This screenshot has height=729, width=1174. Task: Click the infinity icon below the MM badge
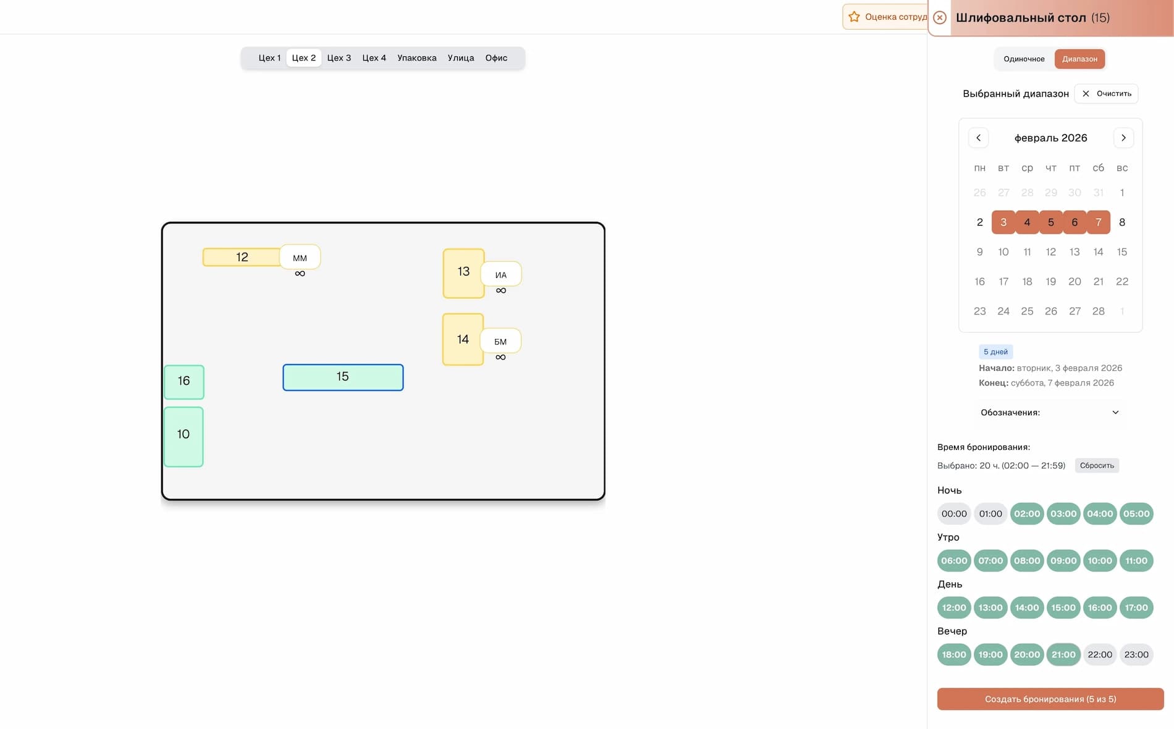300,272
